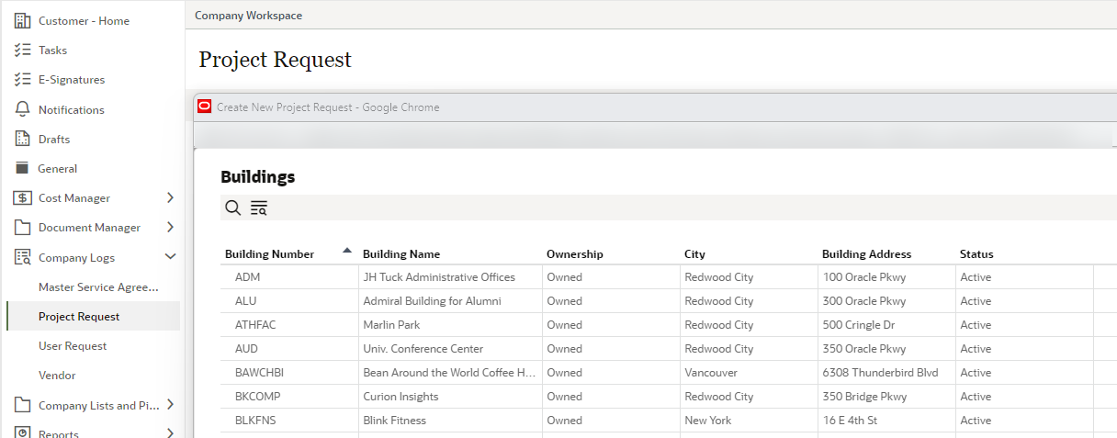Open Drafts in the sidebar
1117x438 pixels.
click(x=54, y=139)
